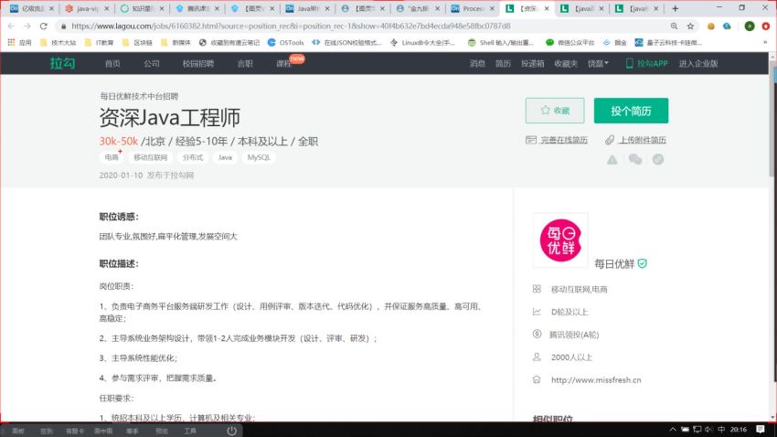Click the volume icon in the system tray
777x437 pixels.
tap(708, 429)
